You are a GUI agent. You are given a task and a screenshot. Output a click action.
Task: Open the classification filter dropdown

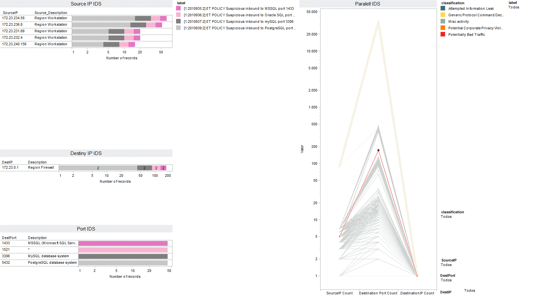[446, 217]
